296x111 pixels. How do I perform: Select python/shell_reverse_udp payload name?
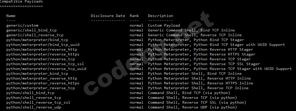pyautogui.click(x=34, y=107)
